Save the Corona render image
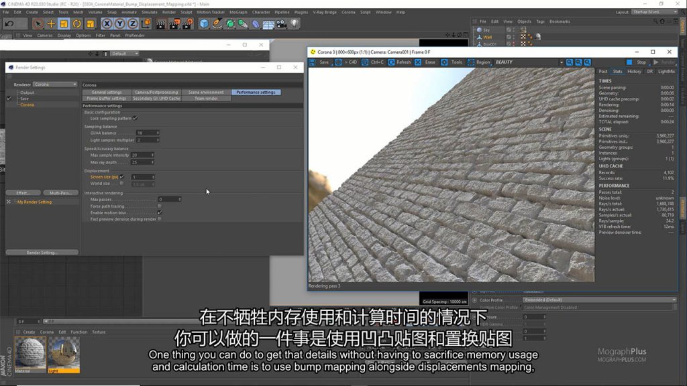Screen dimensions: 687x386 [x=320, y=62]
